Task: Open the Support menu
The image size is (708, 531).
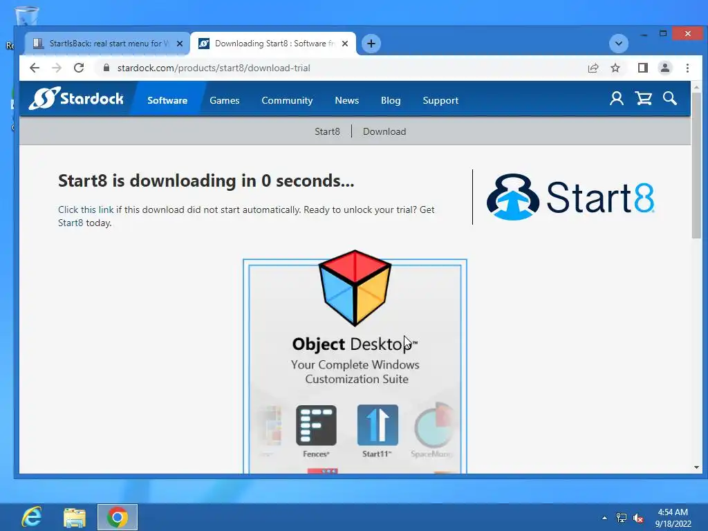Action: tap(440, 100)
